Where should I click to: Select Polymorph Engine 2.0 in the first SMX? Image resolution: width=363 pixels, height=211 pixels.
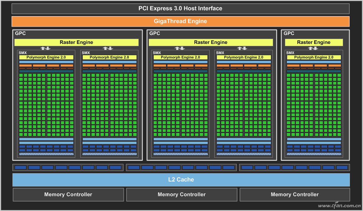pos(46,57)
